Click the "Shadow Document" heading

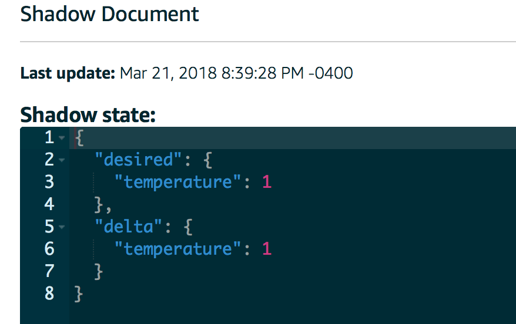(110, 14)
